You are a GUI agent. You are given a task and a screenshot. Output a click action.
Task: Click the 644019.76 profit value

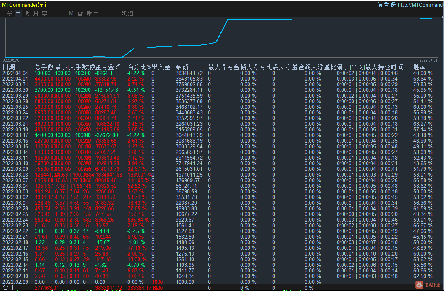(x=107, y=169)
